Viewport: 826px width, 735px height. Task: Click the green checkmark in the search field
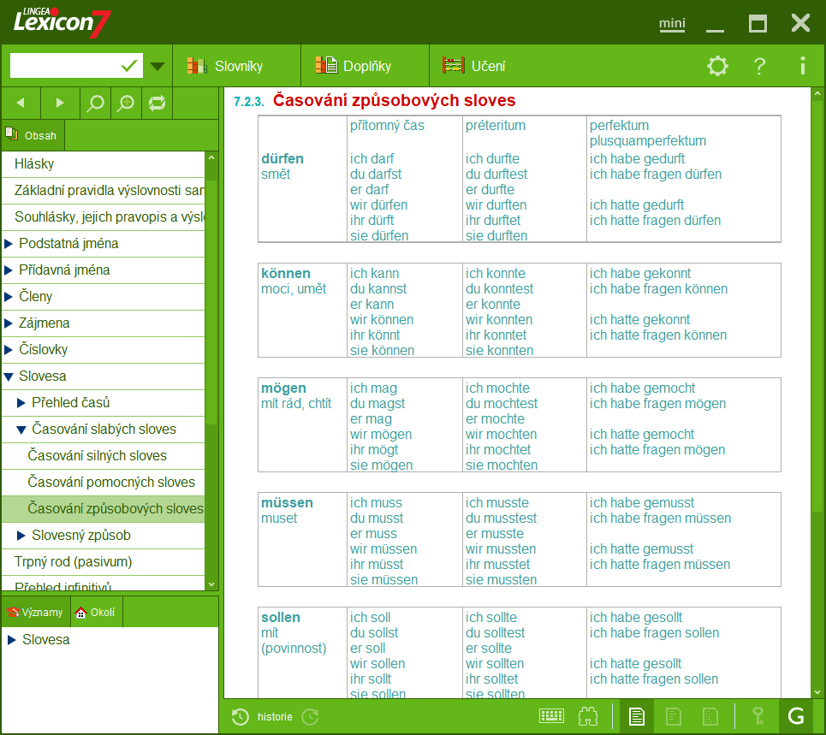127,65
